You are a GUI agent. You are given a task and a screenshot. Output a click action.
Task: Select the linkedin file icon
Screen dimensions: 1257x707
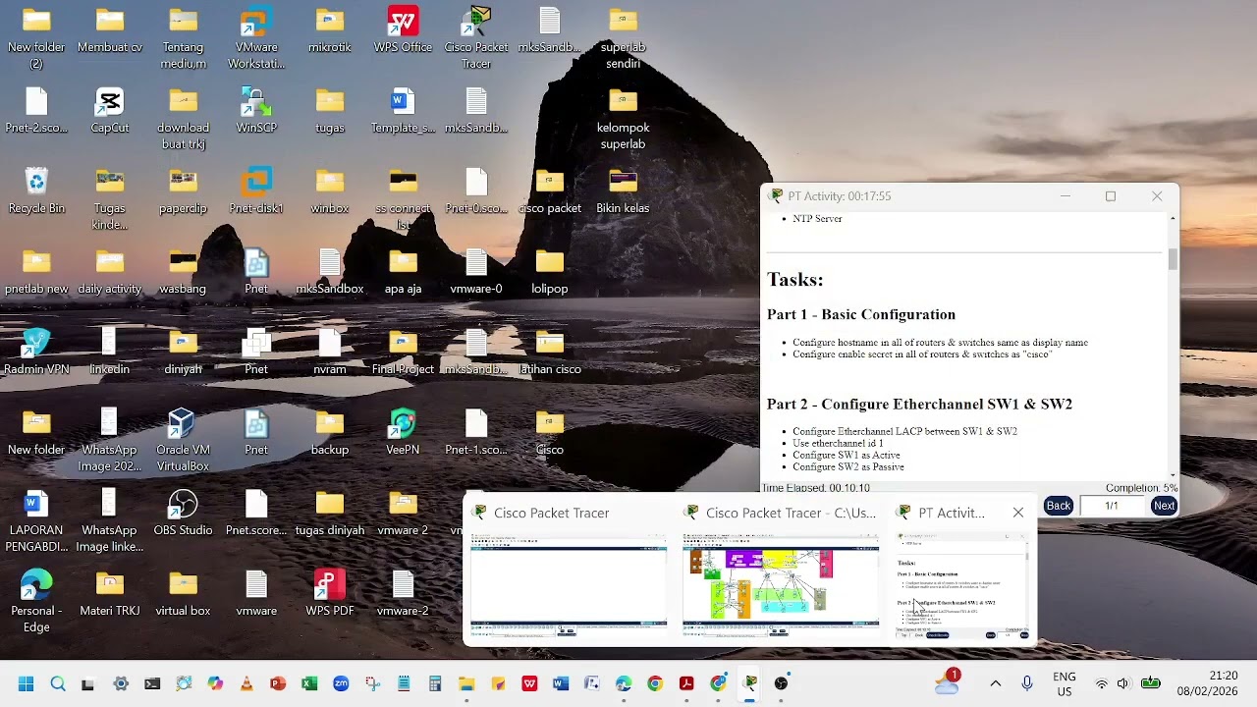[x=110, y=352]
